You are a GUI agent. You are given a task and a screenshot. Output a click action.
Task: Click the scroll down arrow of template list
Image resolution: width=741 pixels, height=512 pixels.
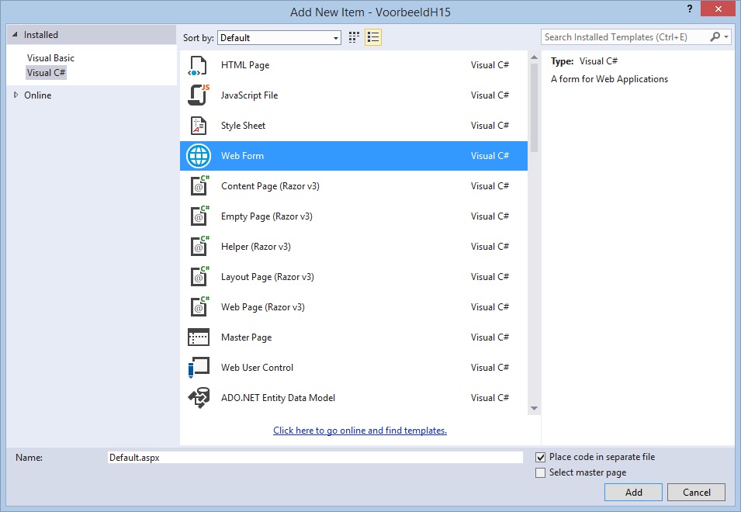pos(534,409)
